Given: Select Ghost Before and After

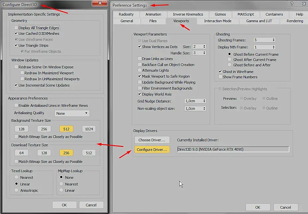Looking at the screenshot, I should (229, 65).
